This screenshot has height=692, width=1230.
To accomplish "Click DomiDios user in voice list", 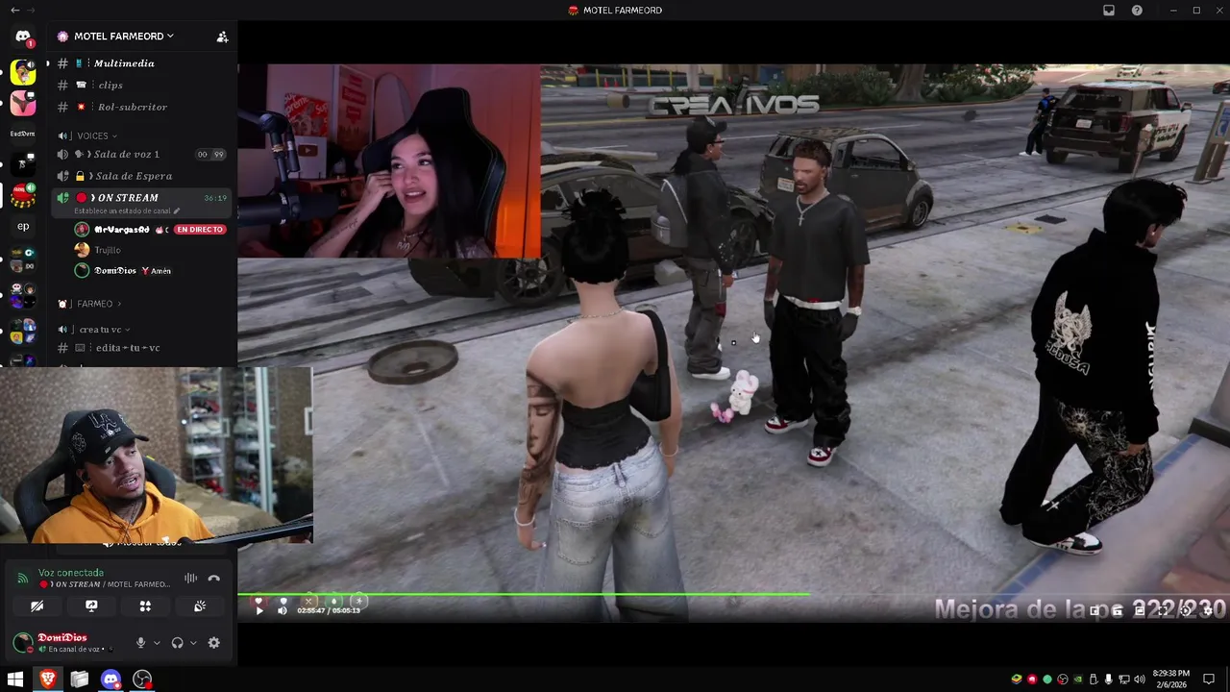I will tap(114, 271).
